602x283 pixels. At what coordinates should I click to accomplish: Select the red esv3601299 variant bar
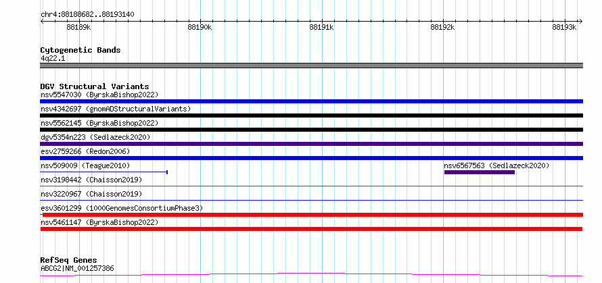311,215
